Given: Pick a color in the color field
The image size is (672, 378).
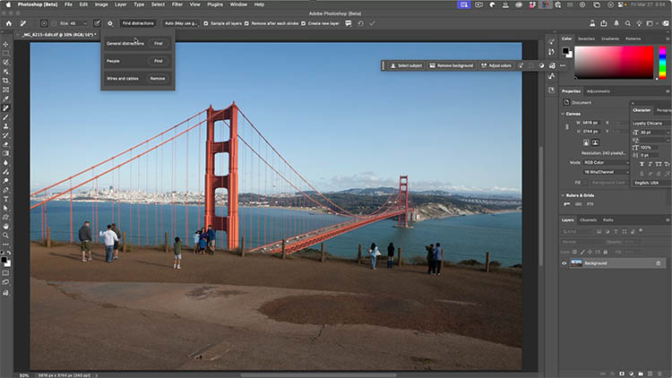Looking at the screenshot, I should tap(613, 63).
